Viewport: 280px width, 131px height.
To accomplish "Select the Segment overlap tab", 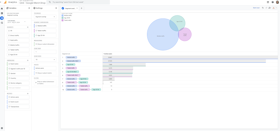I will coord(70,8).
